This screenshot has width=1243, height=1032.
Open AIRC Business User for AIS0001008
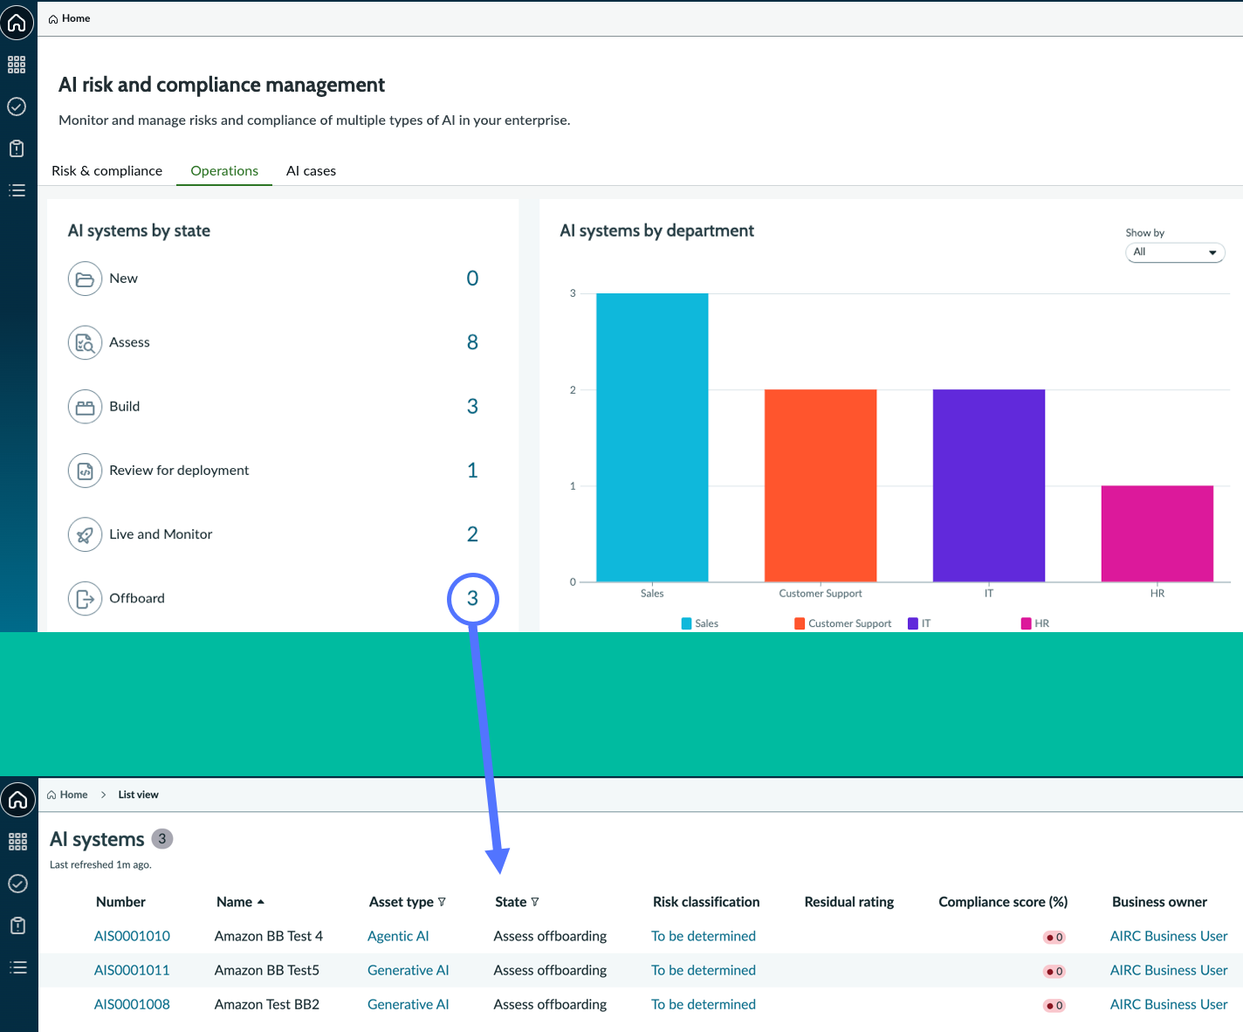(1169, 1004)
